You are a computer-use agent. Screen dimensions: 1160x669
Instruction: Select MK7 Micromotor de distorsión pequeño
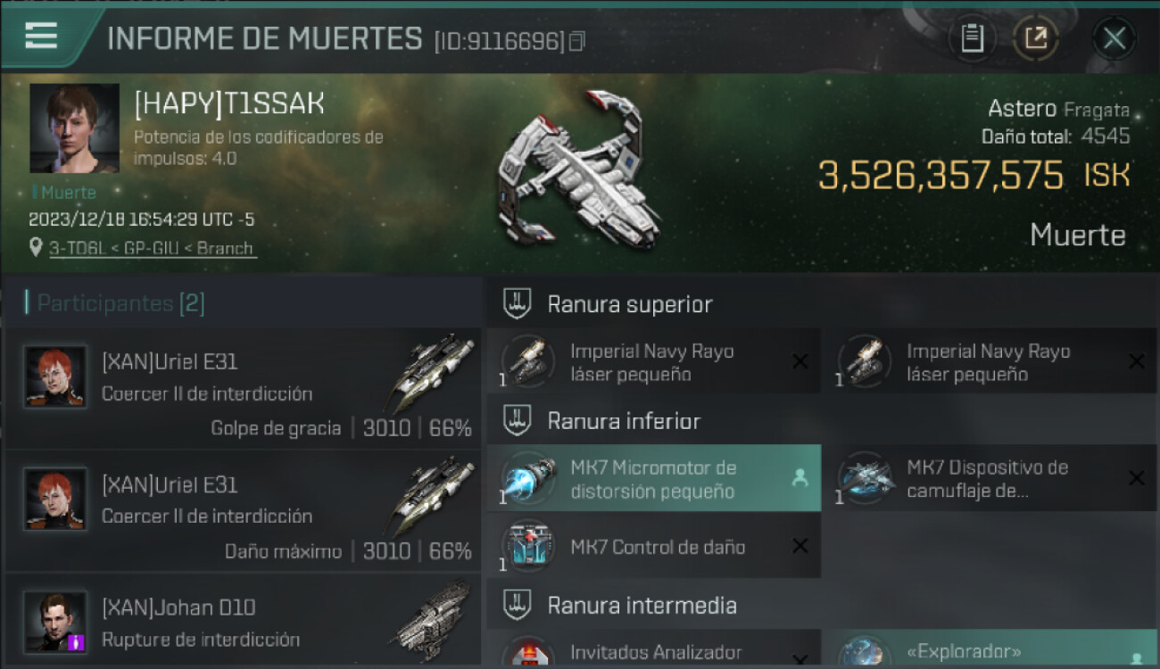coord(653,478)
